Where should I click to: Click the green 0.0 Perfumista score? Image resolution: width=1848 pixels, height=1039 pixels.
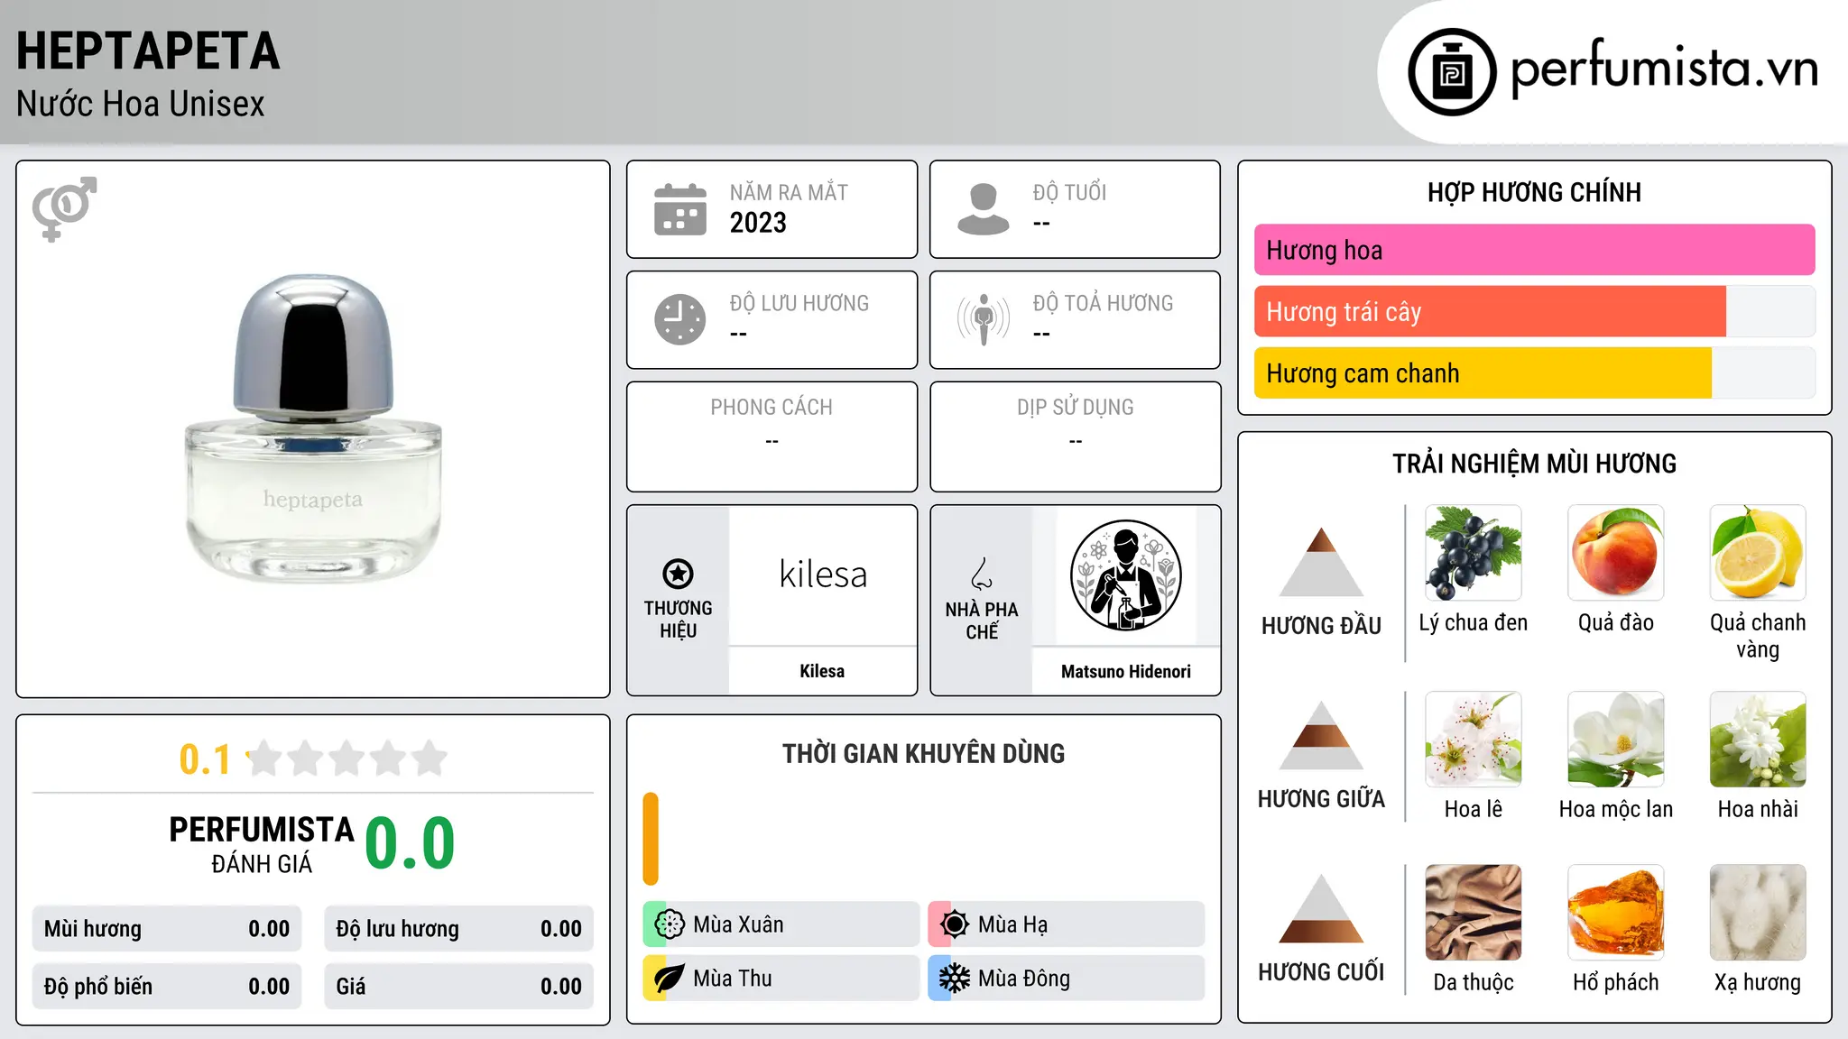[x=410, y=843]
